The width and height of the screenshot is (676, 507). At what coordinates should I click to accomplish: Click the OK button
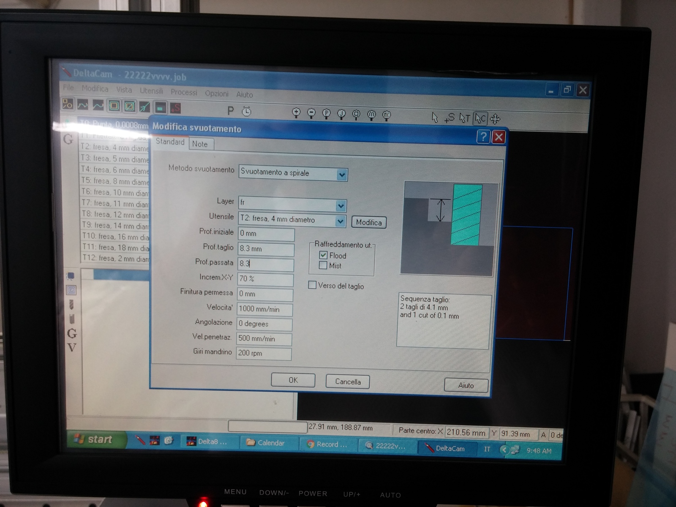tap(293, 380)
